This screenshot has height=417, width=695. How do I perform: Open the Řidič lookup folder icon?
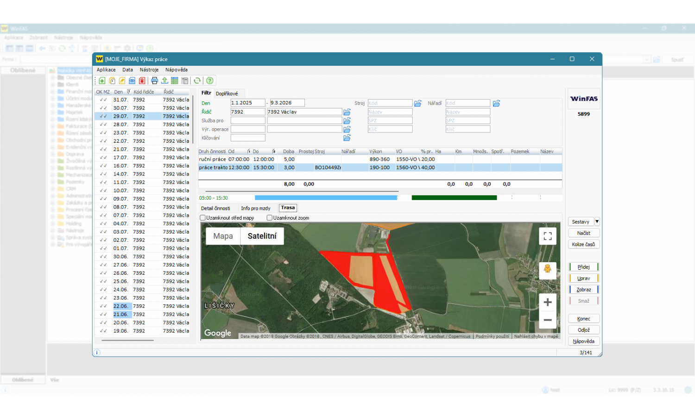[347, 112]
